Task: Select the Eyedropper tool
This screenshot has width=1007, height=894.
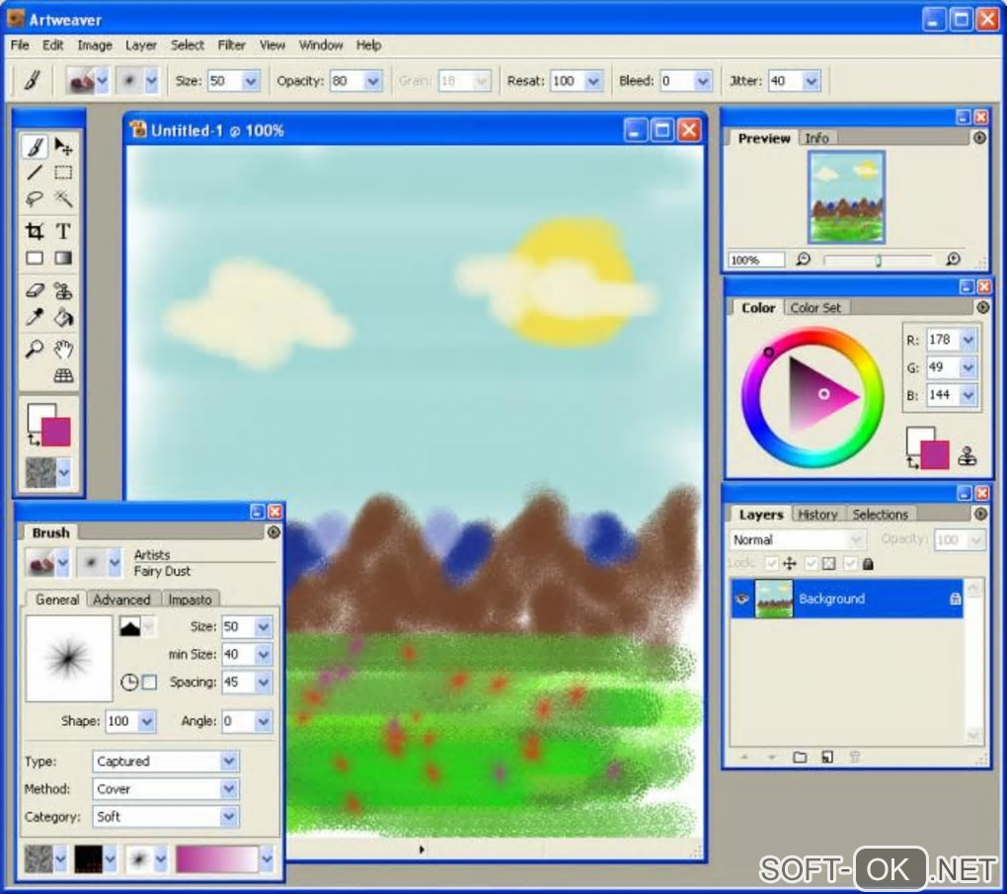Action: (x=35, y=317)
